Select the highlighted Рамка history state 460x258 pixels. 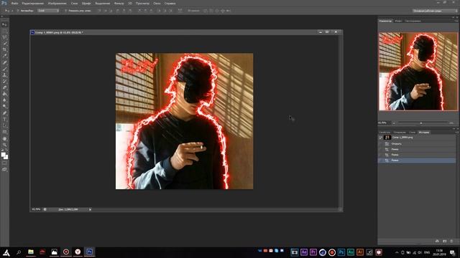click(x=417, y=161)
